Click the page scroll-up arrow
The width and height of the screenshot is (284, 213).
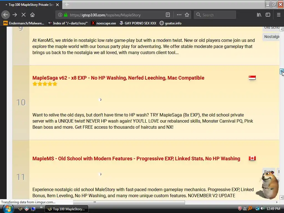(282, 29)
